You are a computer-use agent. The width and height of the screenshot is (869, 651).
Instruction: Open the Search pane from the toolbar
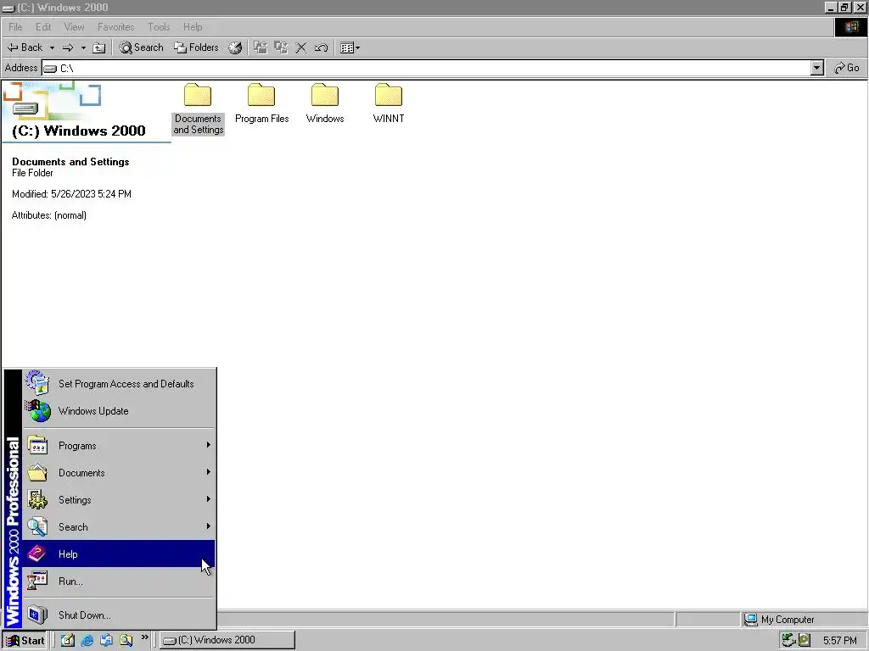pos(142,47)
